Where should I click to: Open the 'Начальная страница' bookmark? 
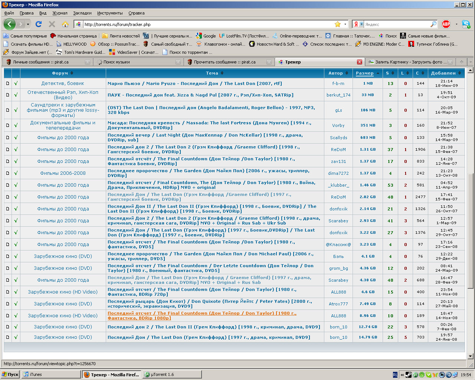(x=73, y=36)
